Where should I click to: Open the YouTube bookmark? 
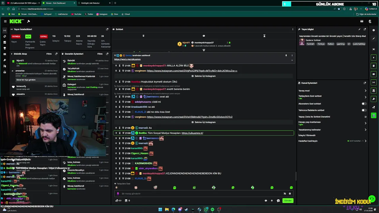(x=76, y=14)
